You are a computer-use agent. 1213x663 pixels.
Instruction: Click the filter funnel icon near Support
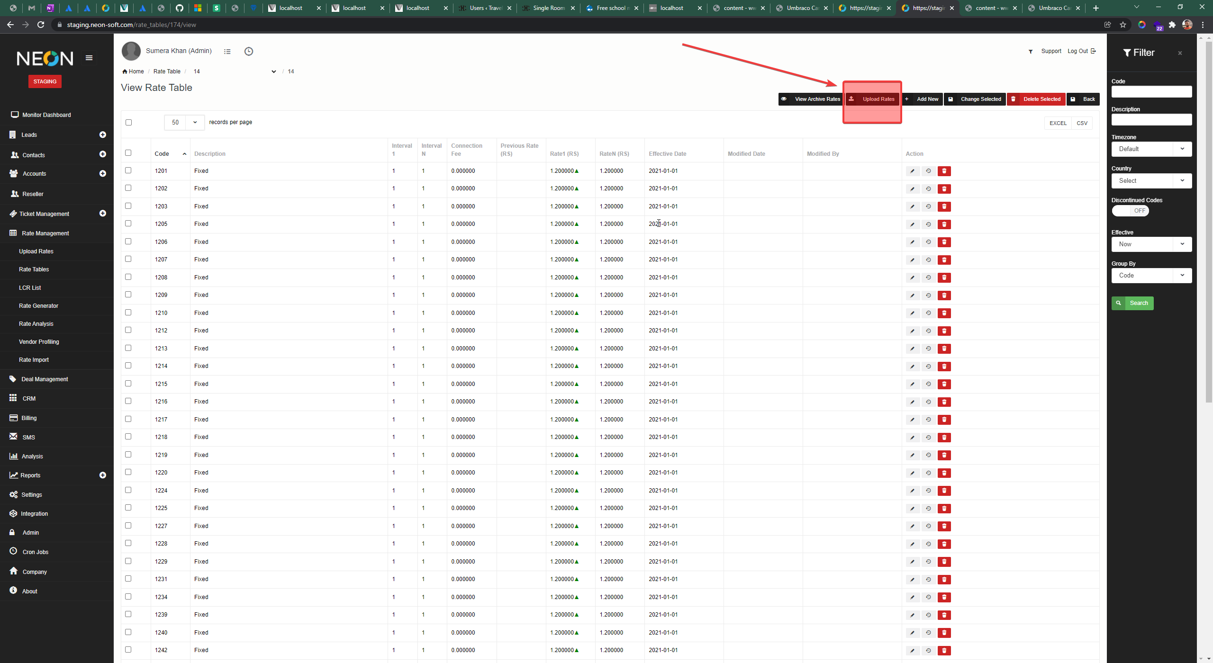pos(1031,51)
